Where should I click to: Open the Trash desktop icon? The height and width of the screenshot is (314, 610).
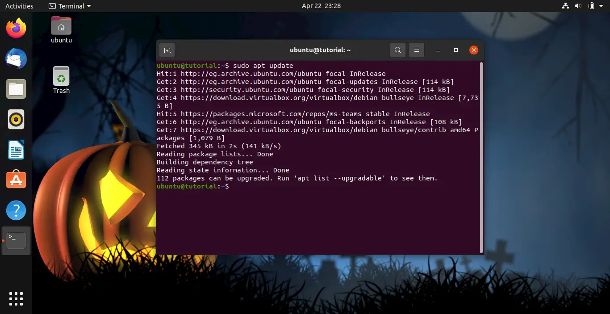61,80
